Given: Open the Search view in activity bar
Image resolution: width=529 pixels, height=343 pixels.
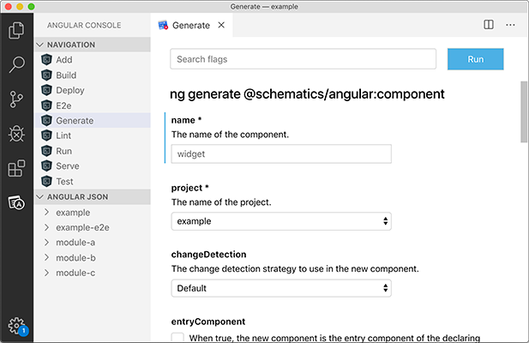Looking at the screenshot, I should point(16,64).
